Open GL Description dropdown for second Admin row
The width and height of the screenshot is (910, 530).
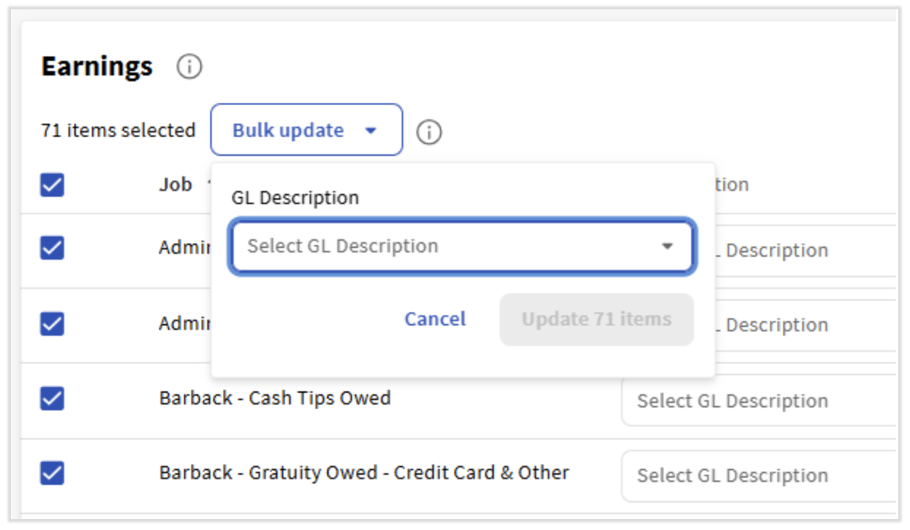pyautogui.click(x=802, y=325)
